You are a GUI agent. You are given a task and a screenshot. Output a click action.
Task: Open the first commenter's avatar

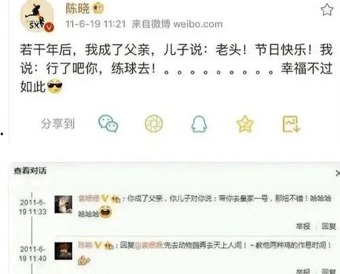pos(63,205)
